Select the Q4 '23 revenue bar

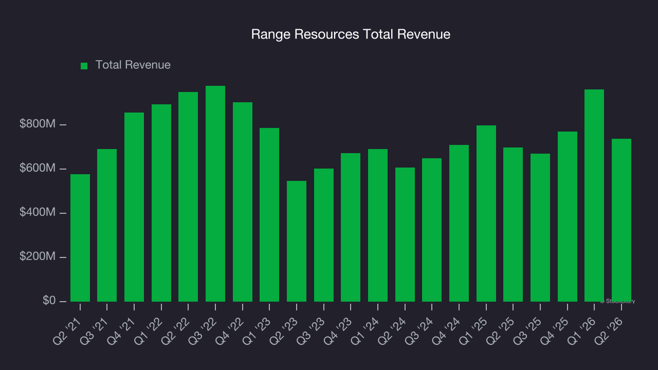click(x=351, y=227)
